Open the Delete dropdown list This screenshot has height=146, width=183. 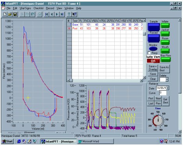[x=167, y=79]
